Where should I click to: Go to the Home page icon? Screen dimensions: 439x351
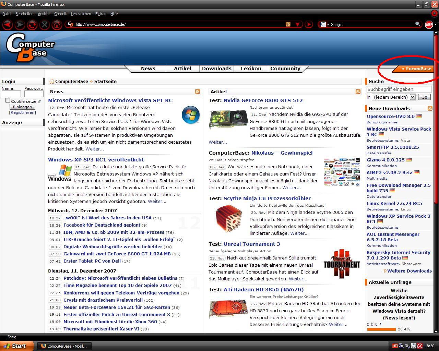coord(57,24)
